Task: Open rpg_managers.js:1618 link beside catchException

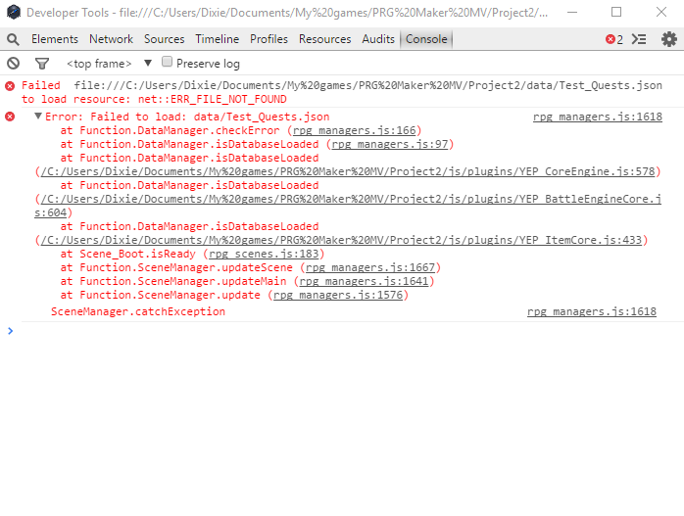Action: 592,311
